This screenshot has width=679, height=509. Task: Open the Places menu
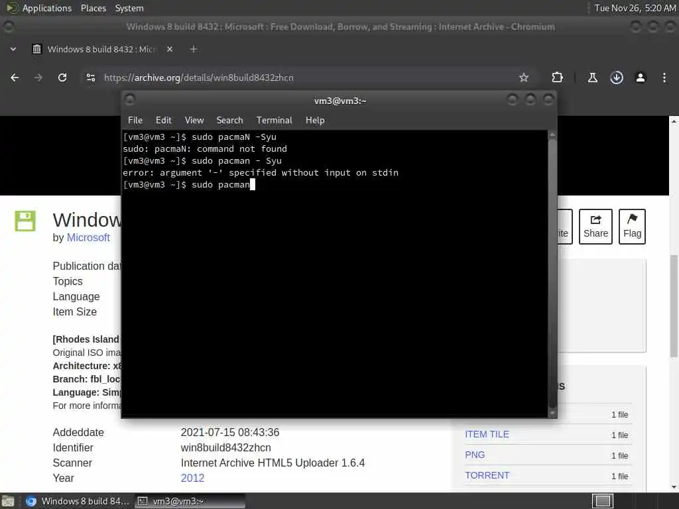point(93,8)
